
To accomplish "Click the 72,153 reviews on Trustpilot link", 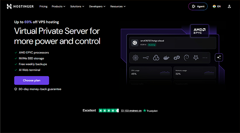I will pos(131,111).
